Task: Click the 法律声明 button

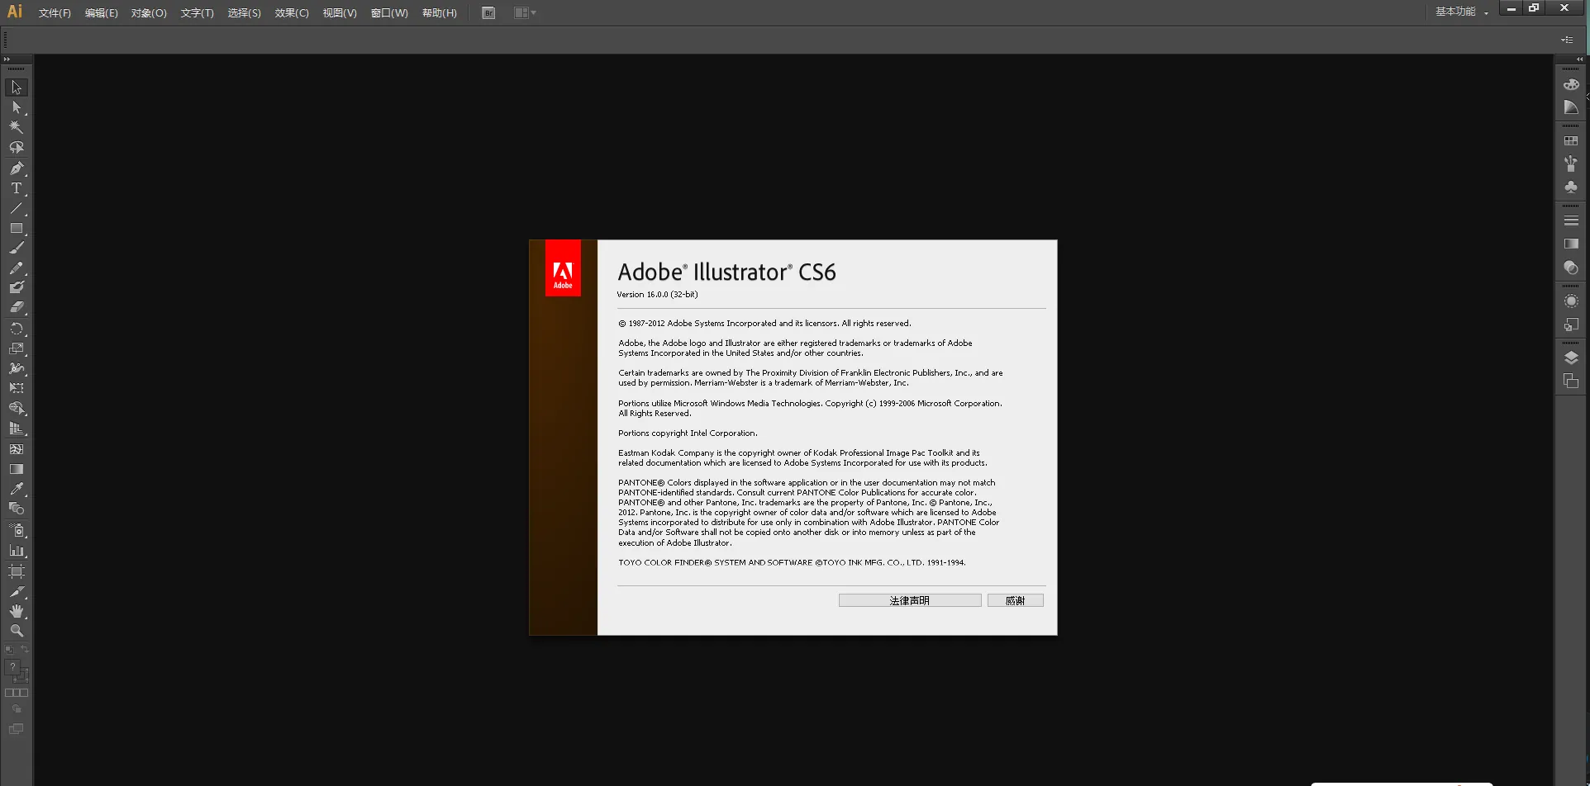Action: coord(910,600)
